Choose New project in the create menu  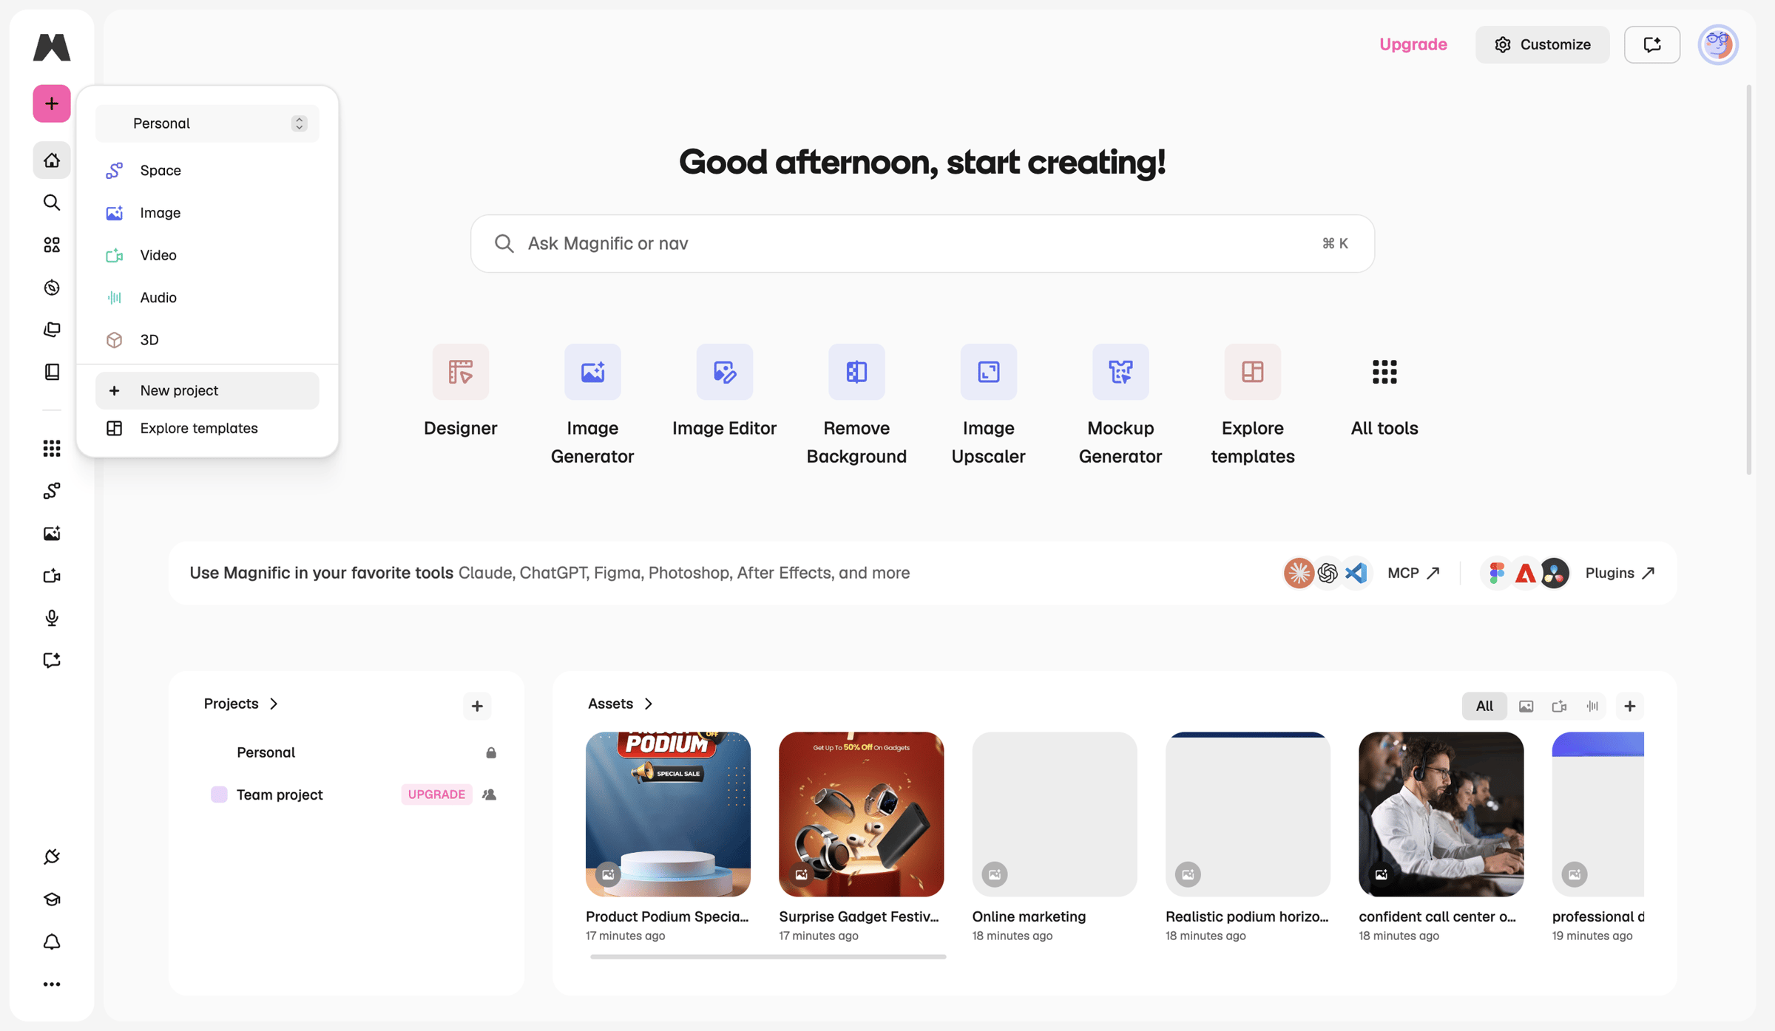(x=207, y=390)
